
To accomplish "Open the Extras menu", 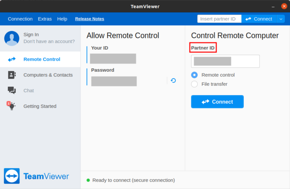I will click(x=45, y=19).
